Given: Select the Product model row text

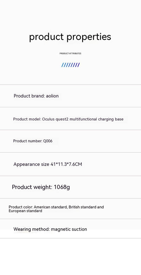Looking at the screenshot, I should click(x=68, y=119).
